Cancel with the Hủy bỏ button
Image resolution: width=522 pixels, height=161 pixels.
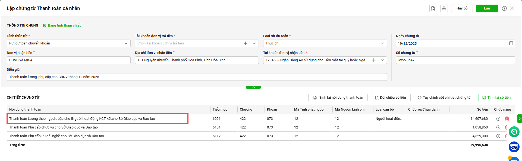[x=462, y=8]
